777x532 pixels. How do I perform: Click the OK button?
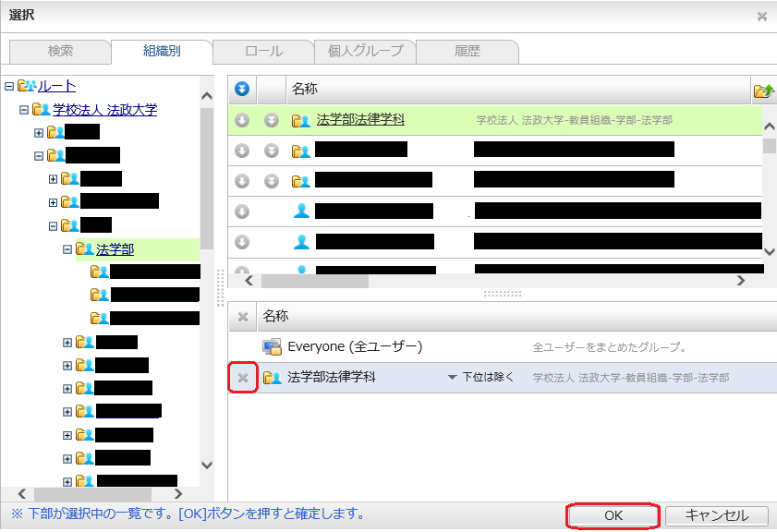click(613, 515)
